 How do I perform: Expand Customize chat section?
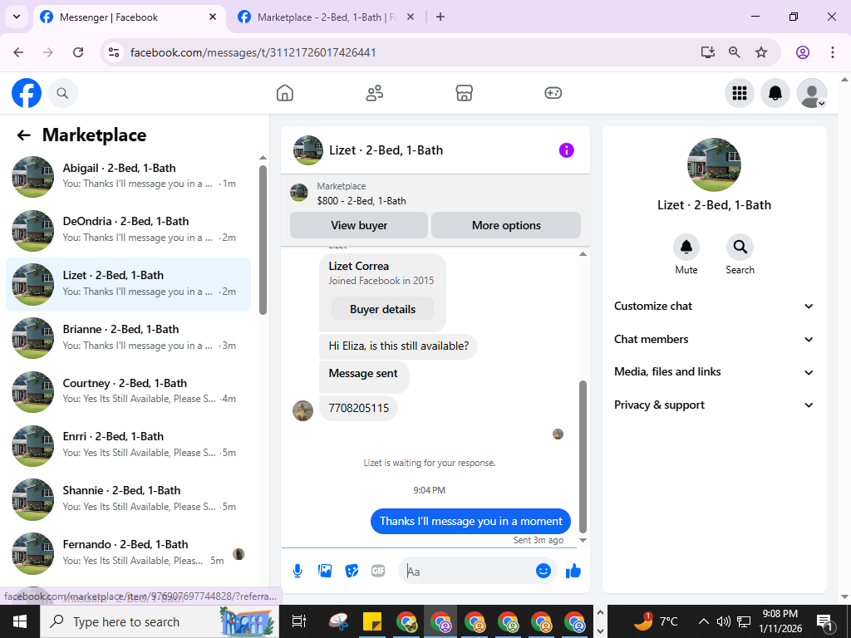tap(714, 306)
